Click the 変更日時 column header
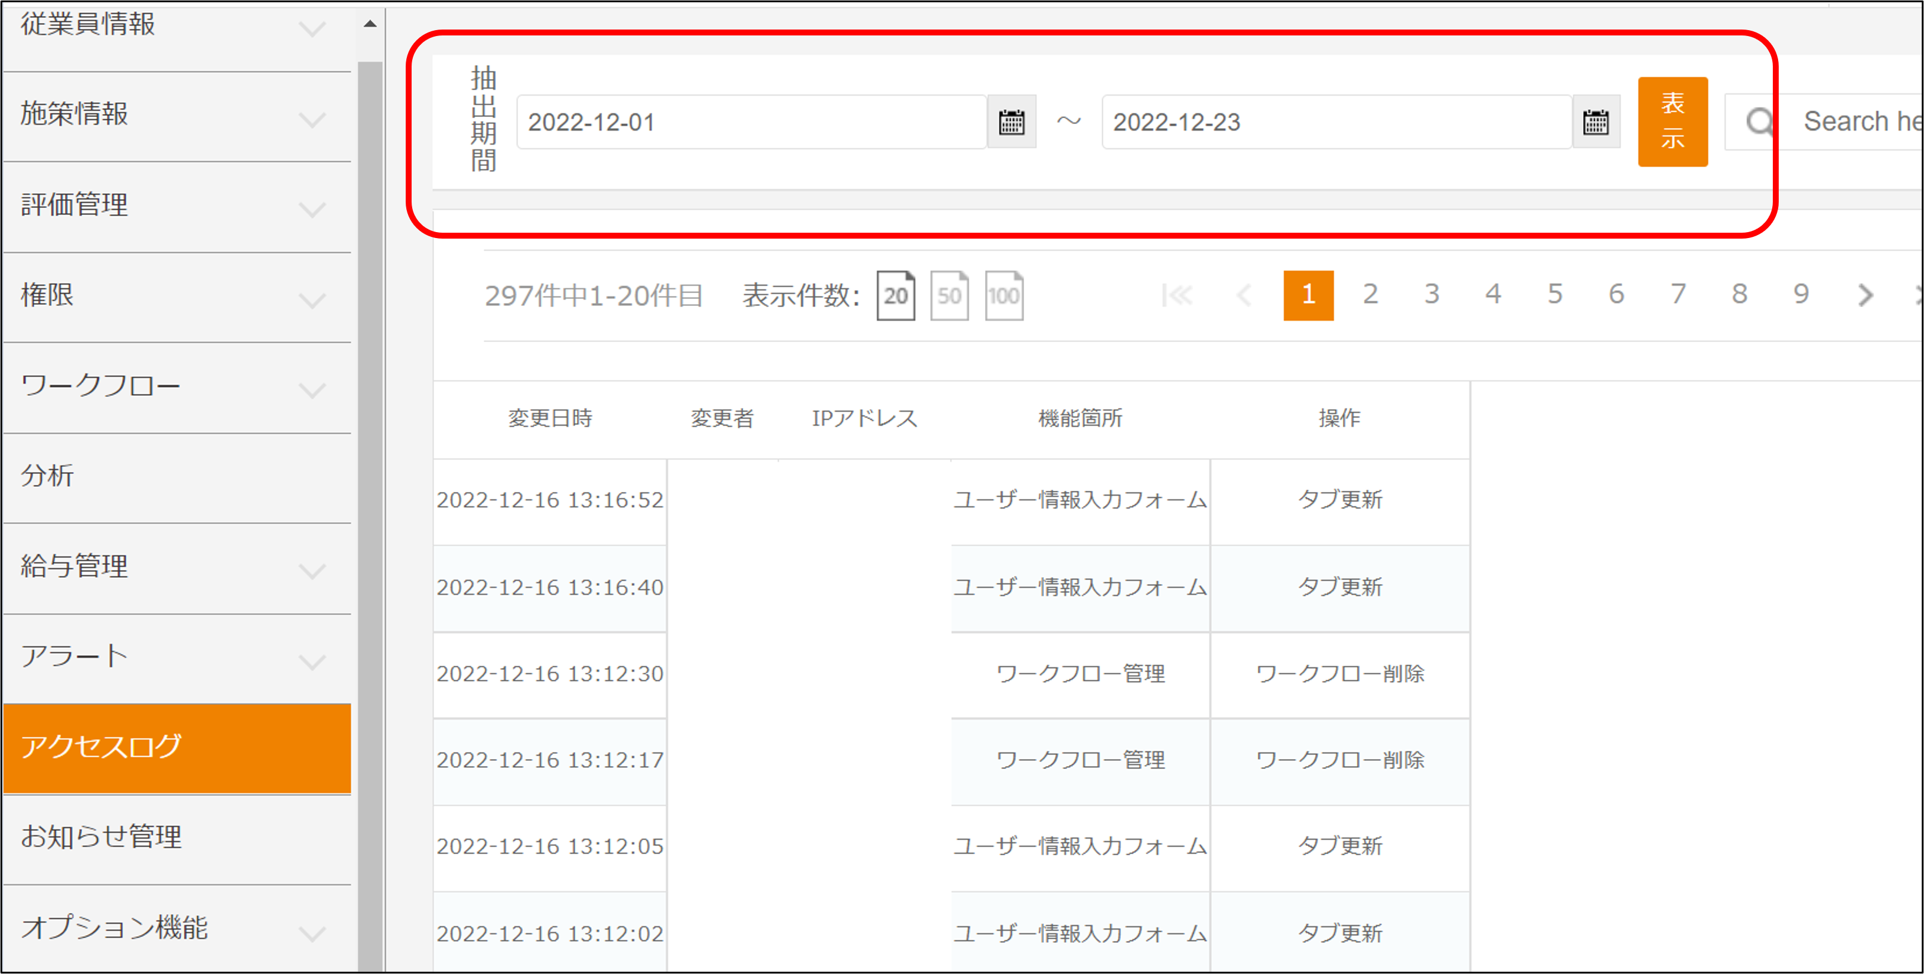1924x974 pixels. point(550,418)
